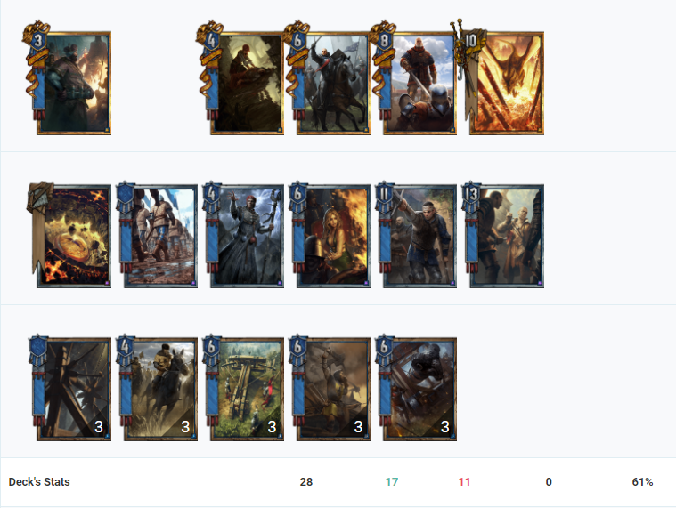Select the 6-power soldier raising weapon card
The image size is (676, 508).
tap(330, 388)
